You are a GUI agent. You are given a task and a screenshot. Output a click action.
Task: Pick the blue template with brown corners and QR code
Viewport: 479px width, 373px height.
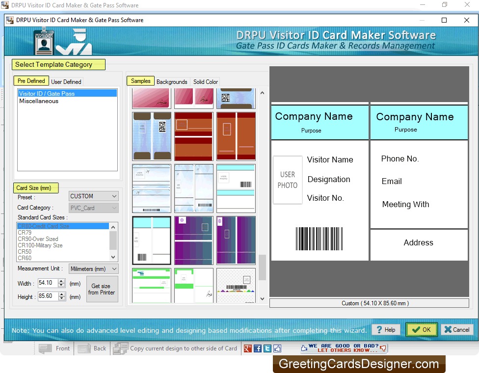coord(152,136)
